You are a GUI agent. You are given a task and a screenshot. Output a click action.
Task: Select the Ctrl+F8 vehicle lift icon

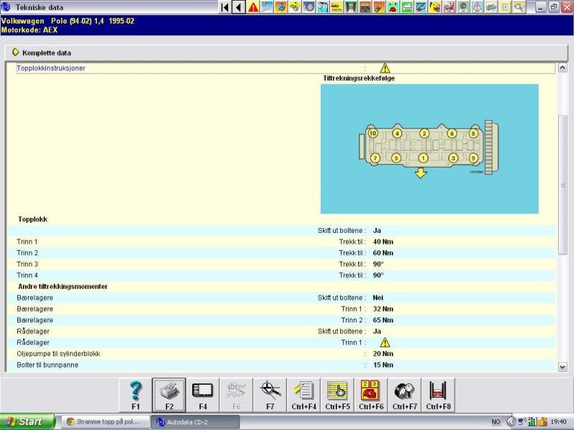438,394
